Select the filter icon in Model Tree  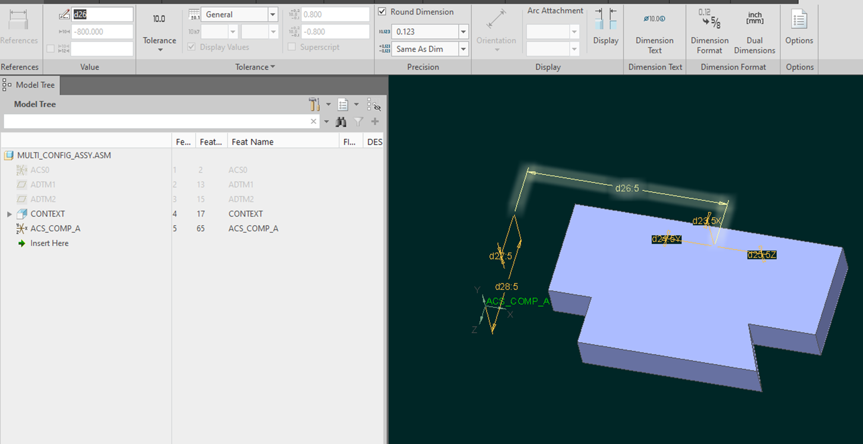(x=358, y=121)
